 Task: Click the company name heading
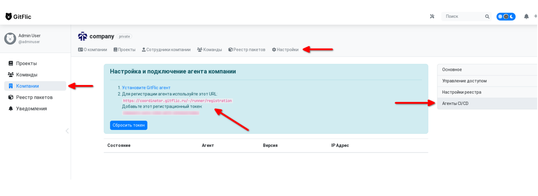[102, 36]
